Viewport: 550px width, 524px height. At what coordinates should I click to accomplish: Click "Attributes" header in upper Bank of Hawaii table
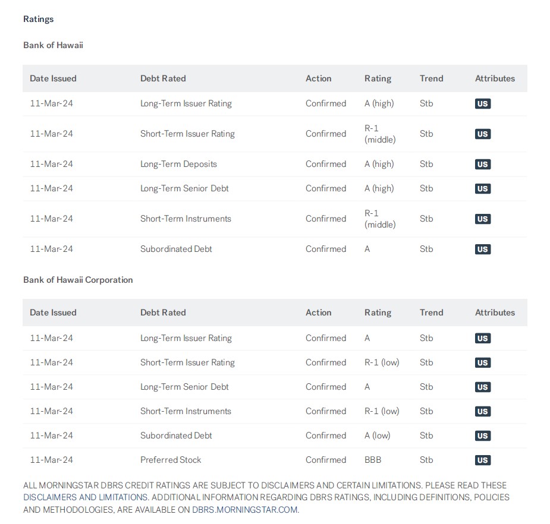click(495, 78)
